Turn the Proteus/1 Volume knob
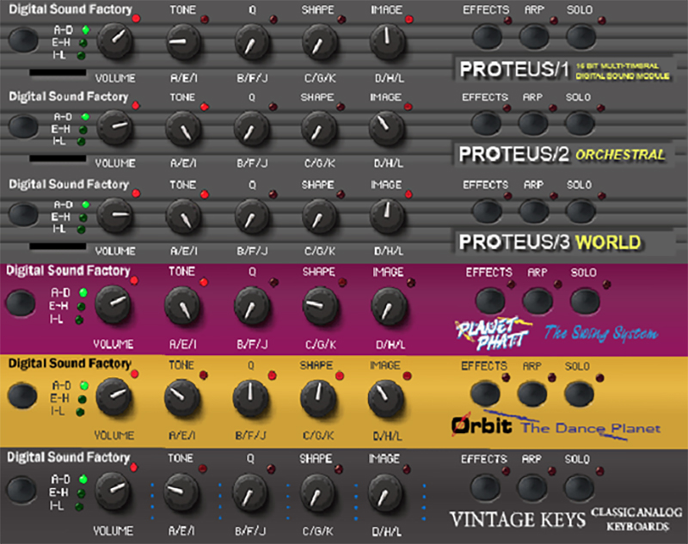This screenshot has height=544, width=688. (x=114, y=40)
